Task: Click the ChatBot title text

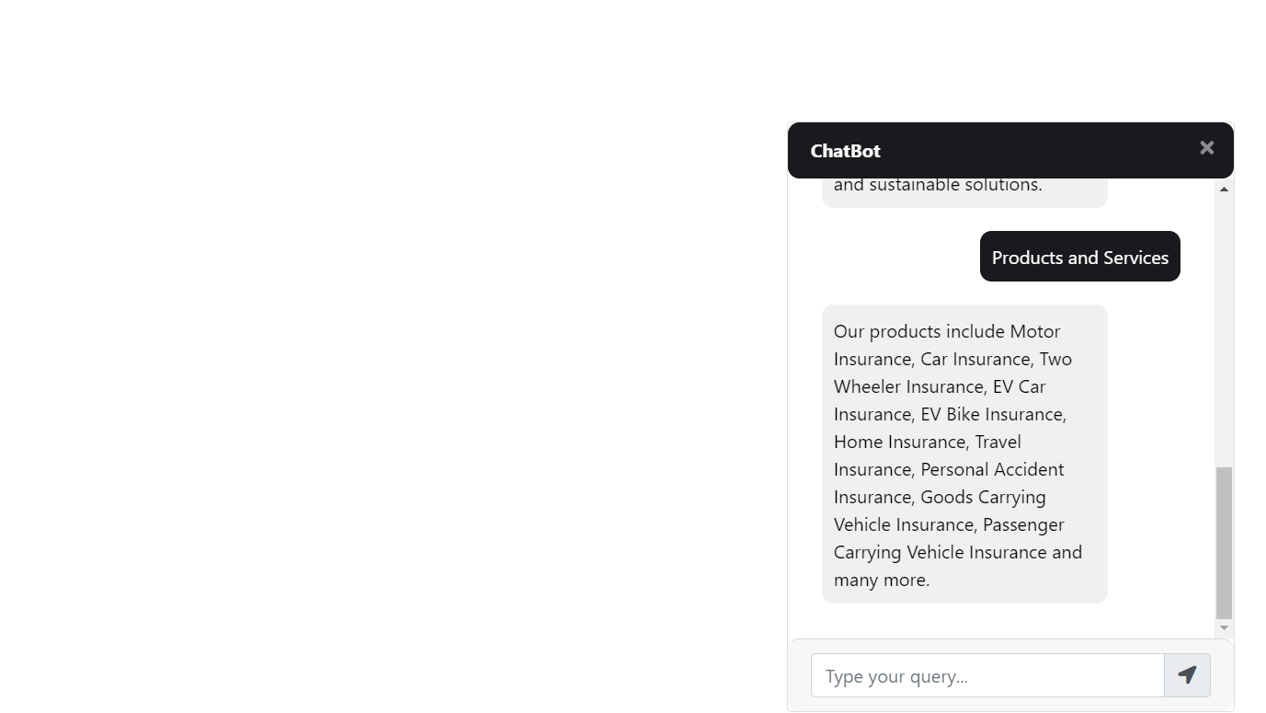Action: click(x=845, y=151)
